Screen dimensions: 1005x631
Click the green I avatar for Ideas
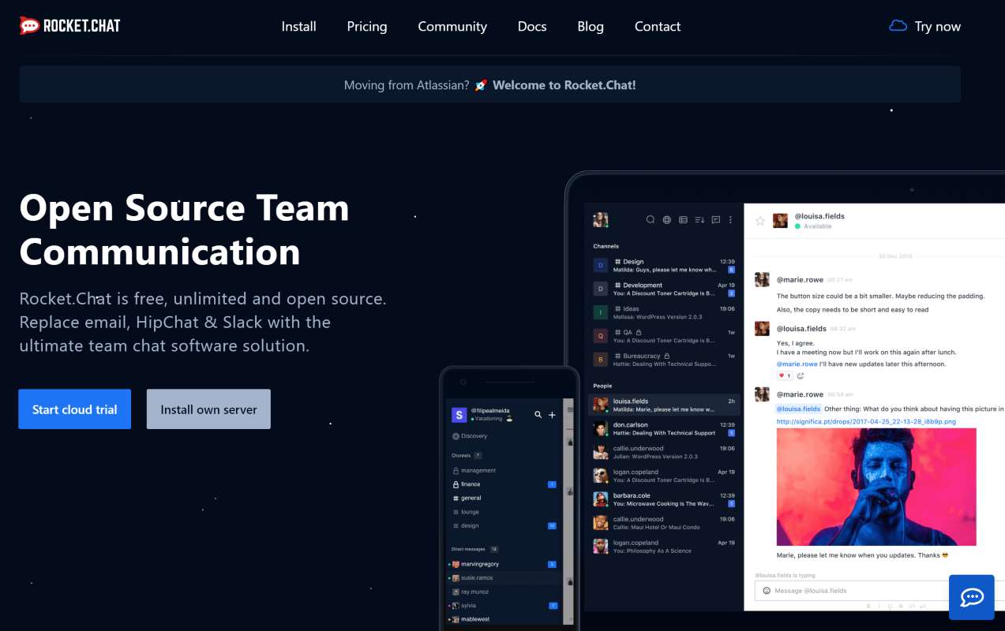[x=601, y=312]
